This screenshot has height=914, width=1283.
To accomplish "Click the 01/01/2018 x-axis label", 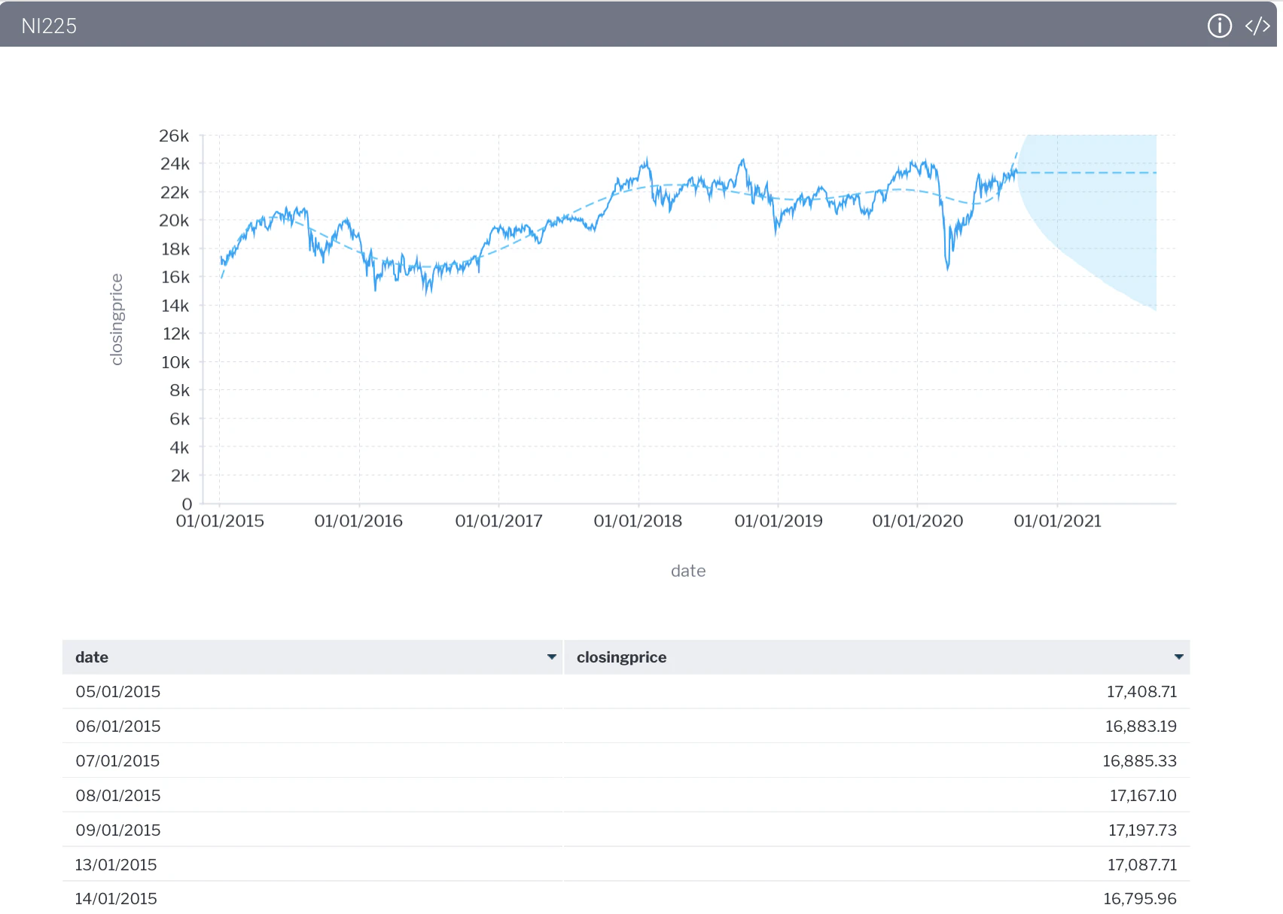I will point(638,521).
